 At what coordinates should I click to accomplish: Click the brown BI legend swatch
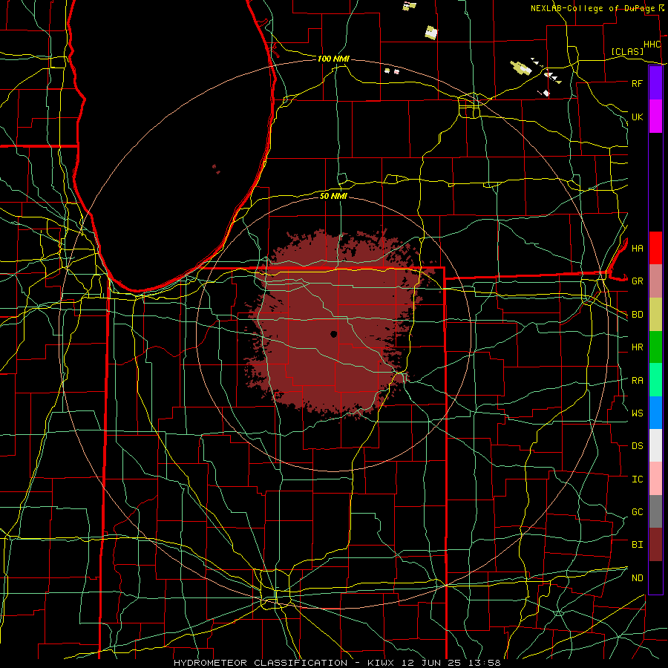655,545
